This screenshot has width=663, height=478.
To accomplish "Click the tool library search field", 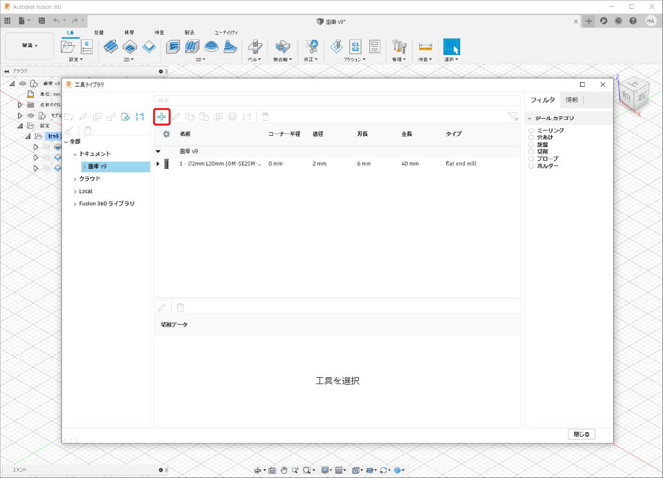I will point(337,101).
